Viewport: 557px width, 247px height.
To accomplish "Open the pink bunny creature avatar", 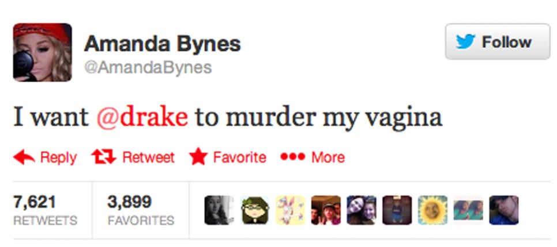I will click(290, 210).
